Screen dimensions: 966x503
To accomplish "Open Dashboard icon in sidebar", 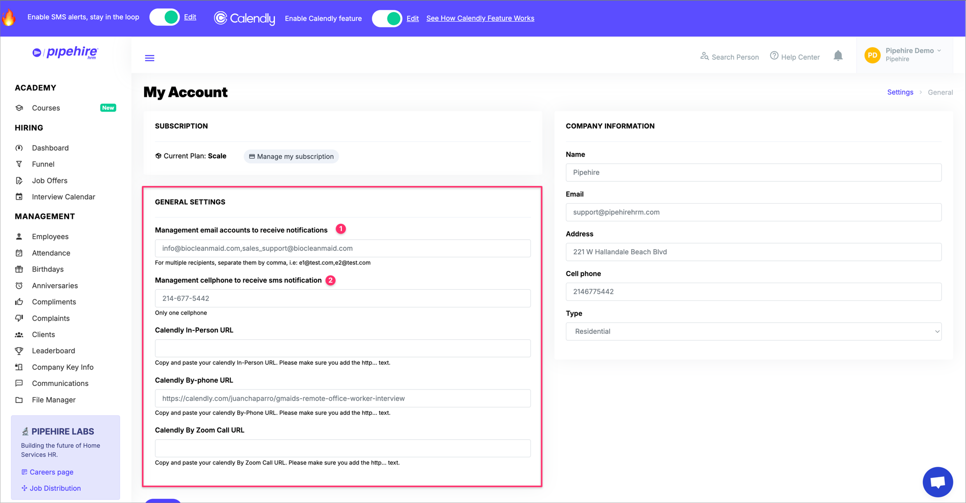I will coord(19,148).
